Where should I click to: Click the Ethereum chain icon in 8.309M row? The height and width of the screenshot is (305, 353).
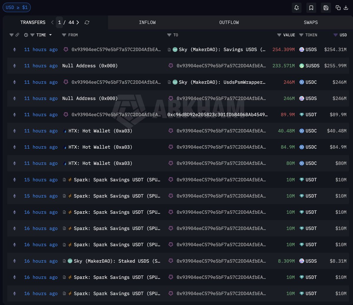click(14, 261)
